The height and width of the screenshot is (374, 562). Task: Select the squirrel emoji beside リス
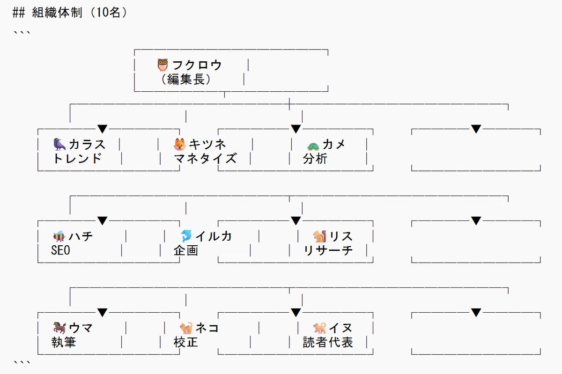pos(320,235)
